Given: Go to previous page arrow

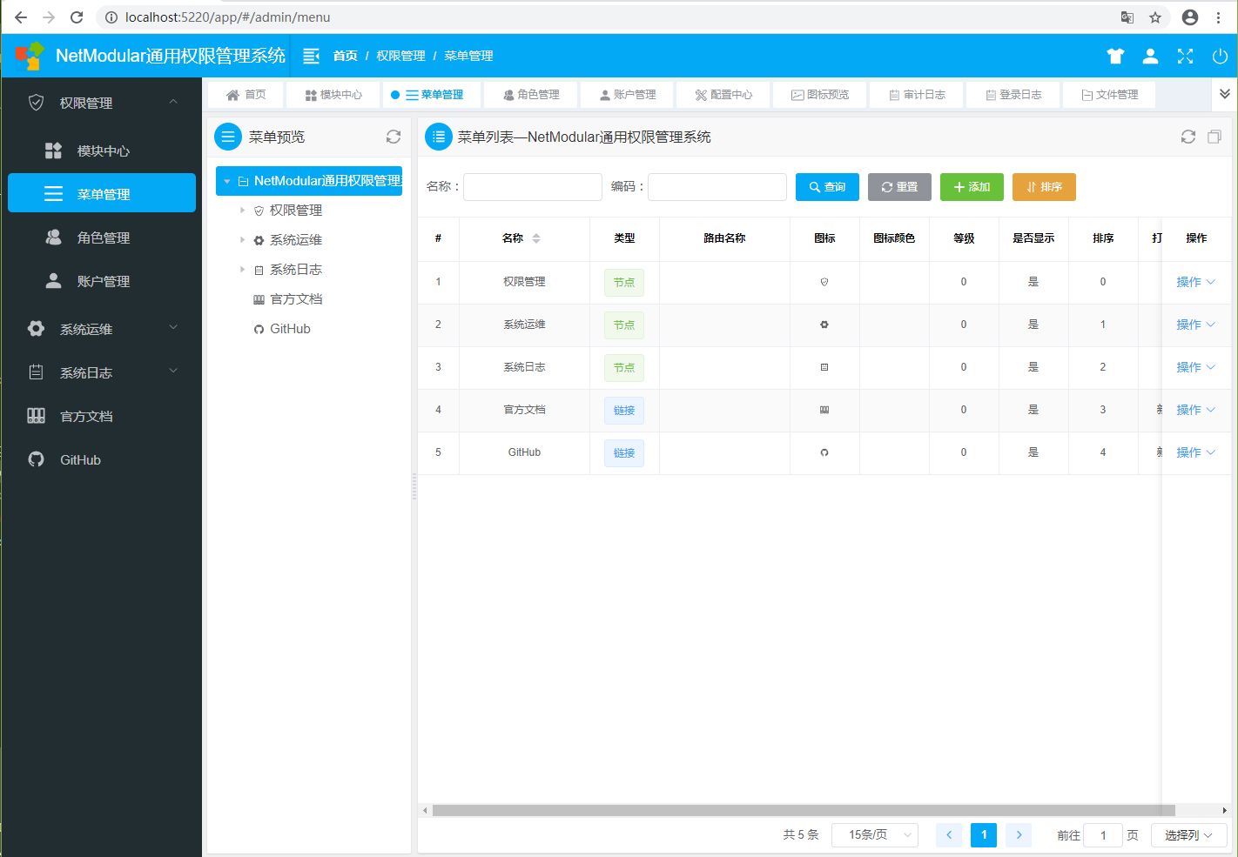Looking at the screenshot, I should [x=949, y=834].
